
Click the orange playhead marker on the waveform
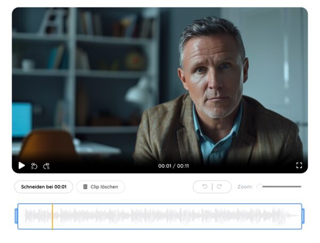click(x=52, y=216)
